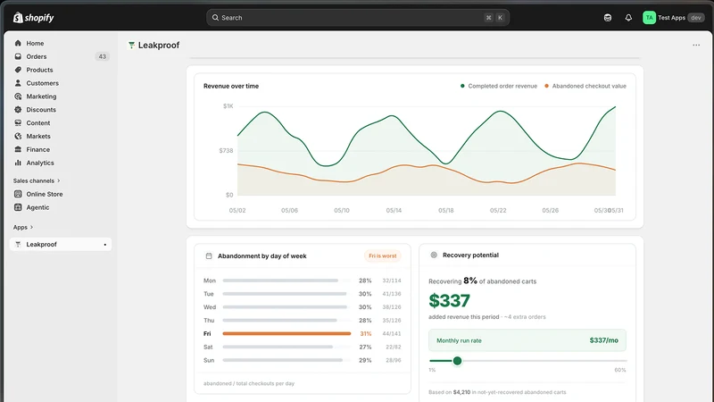714x402 pixels.
Task: Open the Online Store icon
Action: (18, 194)
